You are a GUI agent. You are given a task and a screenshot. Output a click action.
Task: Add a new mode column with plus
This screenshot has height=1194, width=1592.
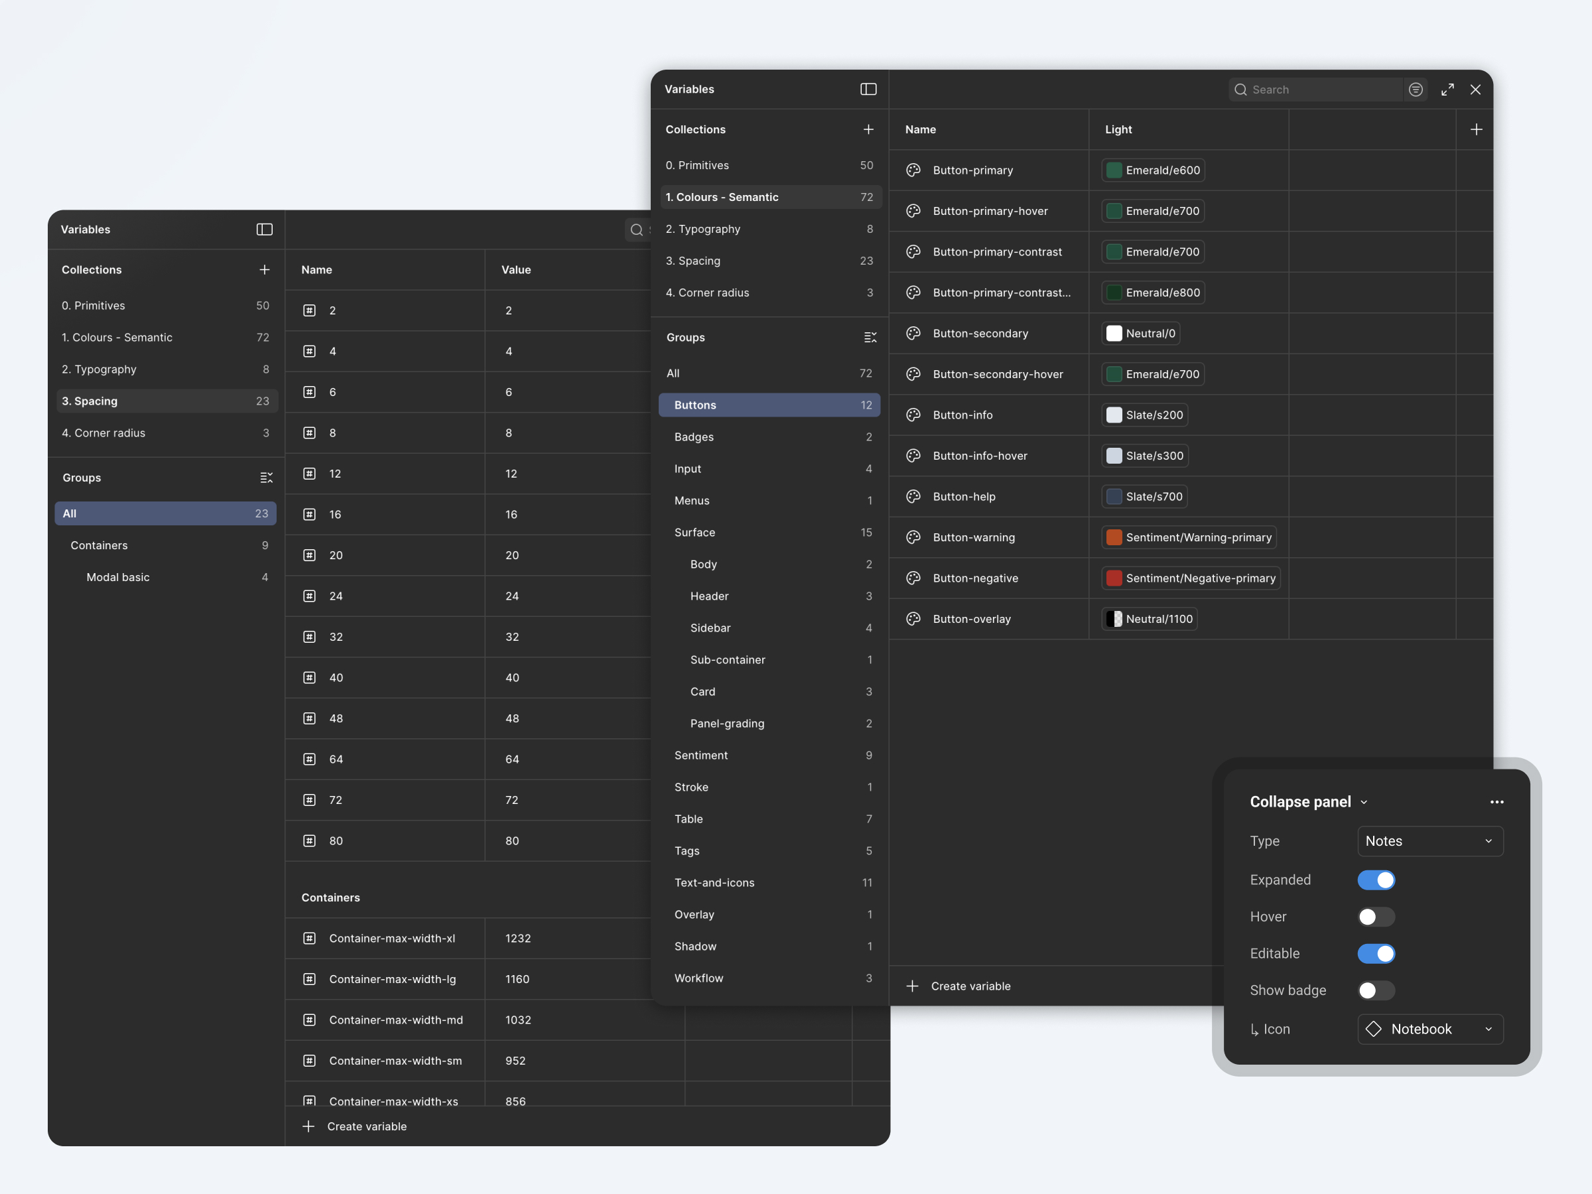(x=1475, y=129)
